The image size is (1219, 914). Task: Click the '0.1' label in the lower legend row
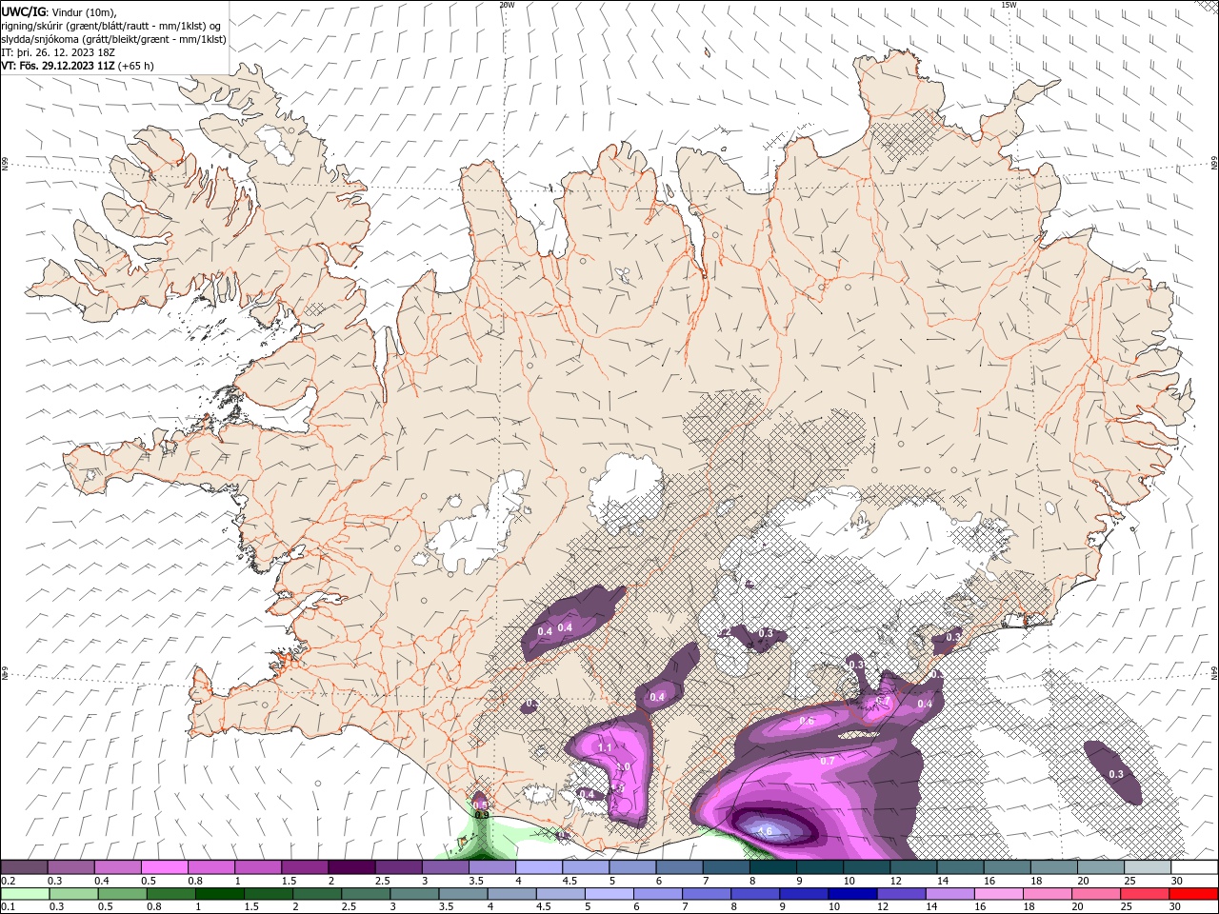tap(8, 907)
